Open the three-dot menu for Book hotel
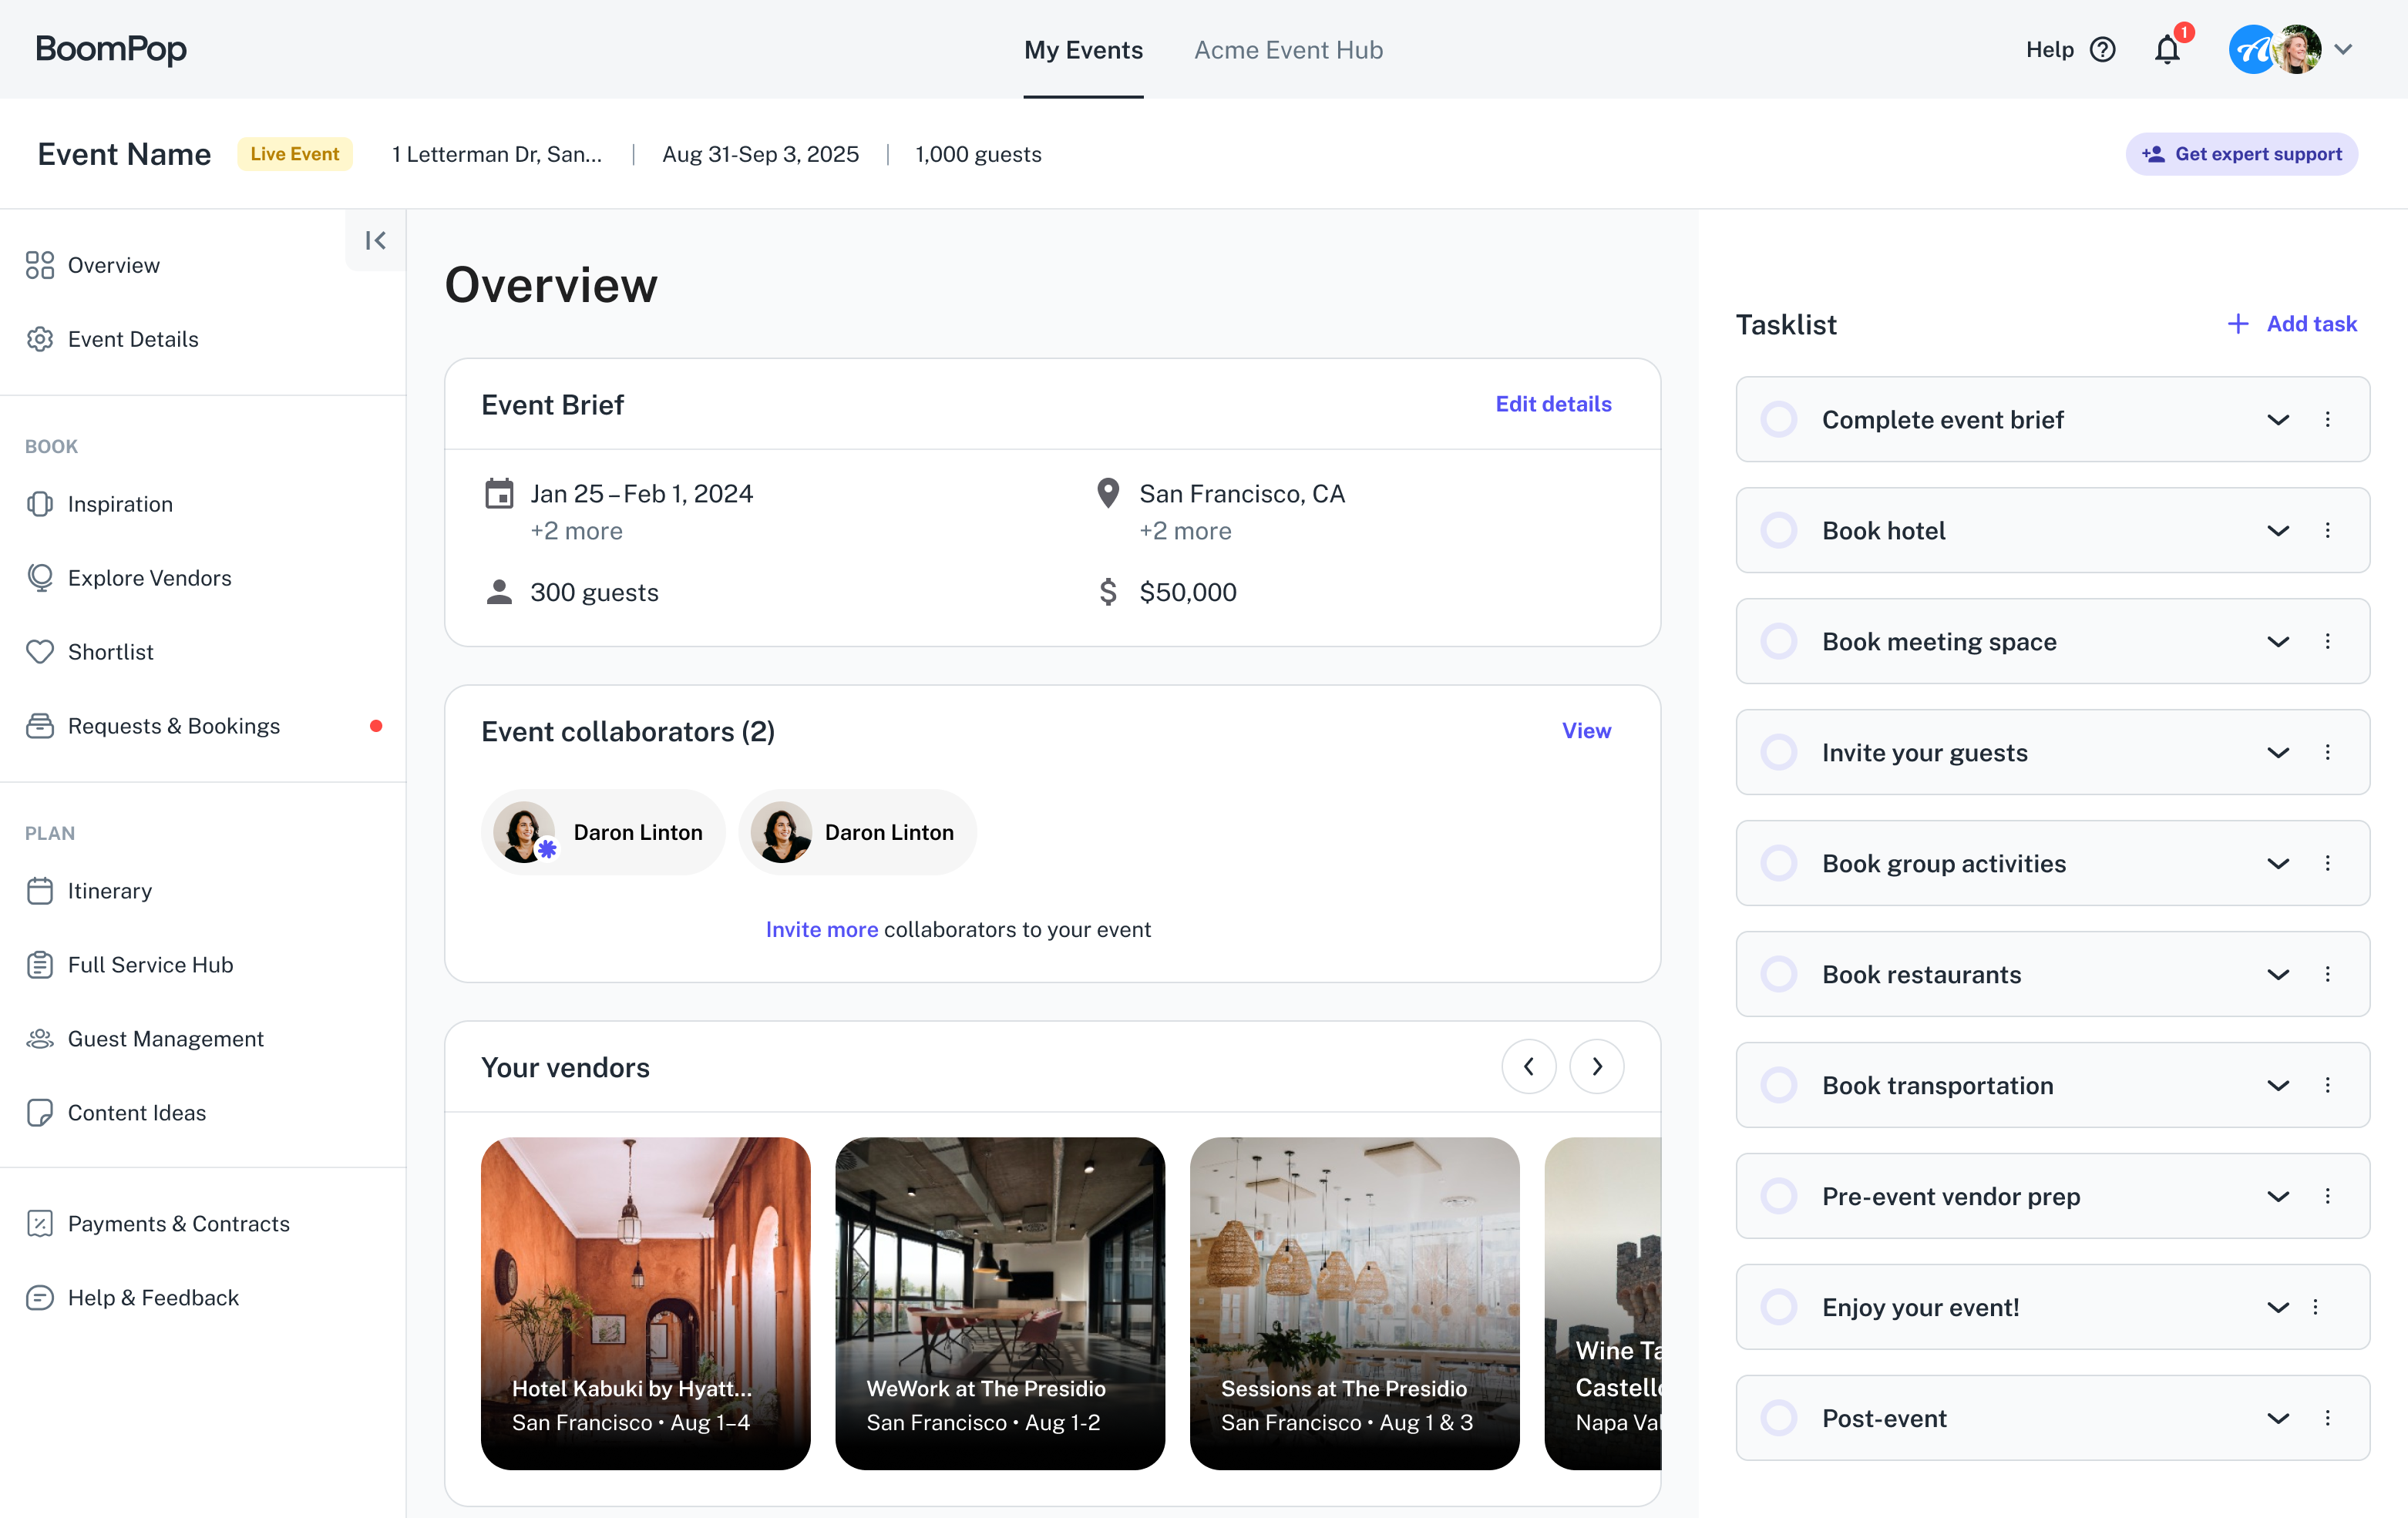Viewport: 2408px width, 1518px height. click(x=2327, y=531)
